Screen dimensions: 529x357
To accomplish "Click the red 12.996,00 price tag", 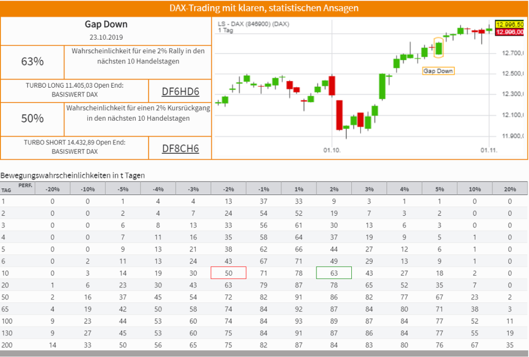I will 509,32.
